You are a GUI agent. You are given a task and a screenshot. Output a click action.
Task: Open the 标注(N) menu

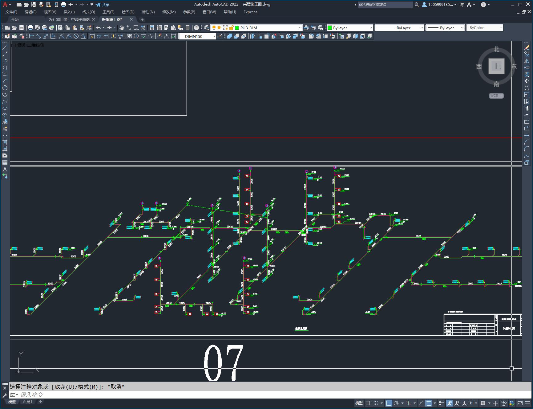148,12
